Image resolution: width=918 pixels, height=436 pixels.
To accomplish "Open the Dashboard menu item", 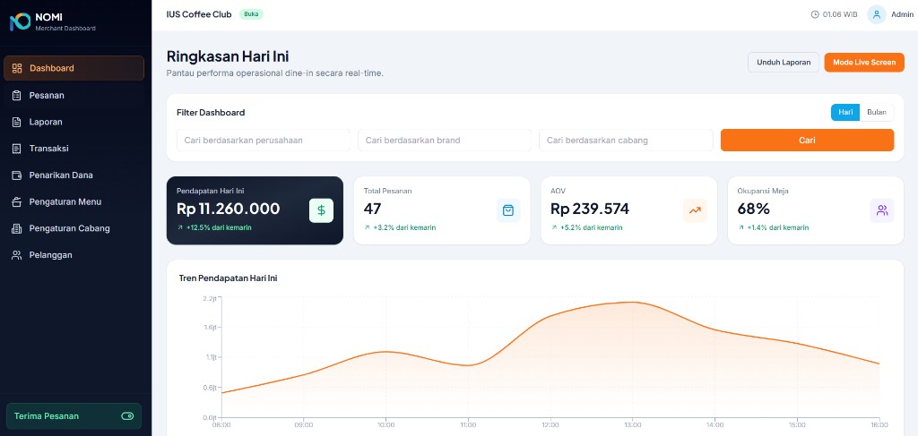I will click(x=74, y=68).
